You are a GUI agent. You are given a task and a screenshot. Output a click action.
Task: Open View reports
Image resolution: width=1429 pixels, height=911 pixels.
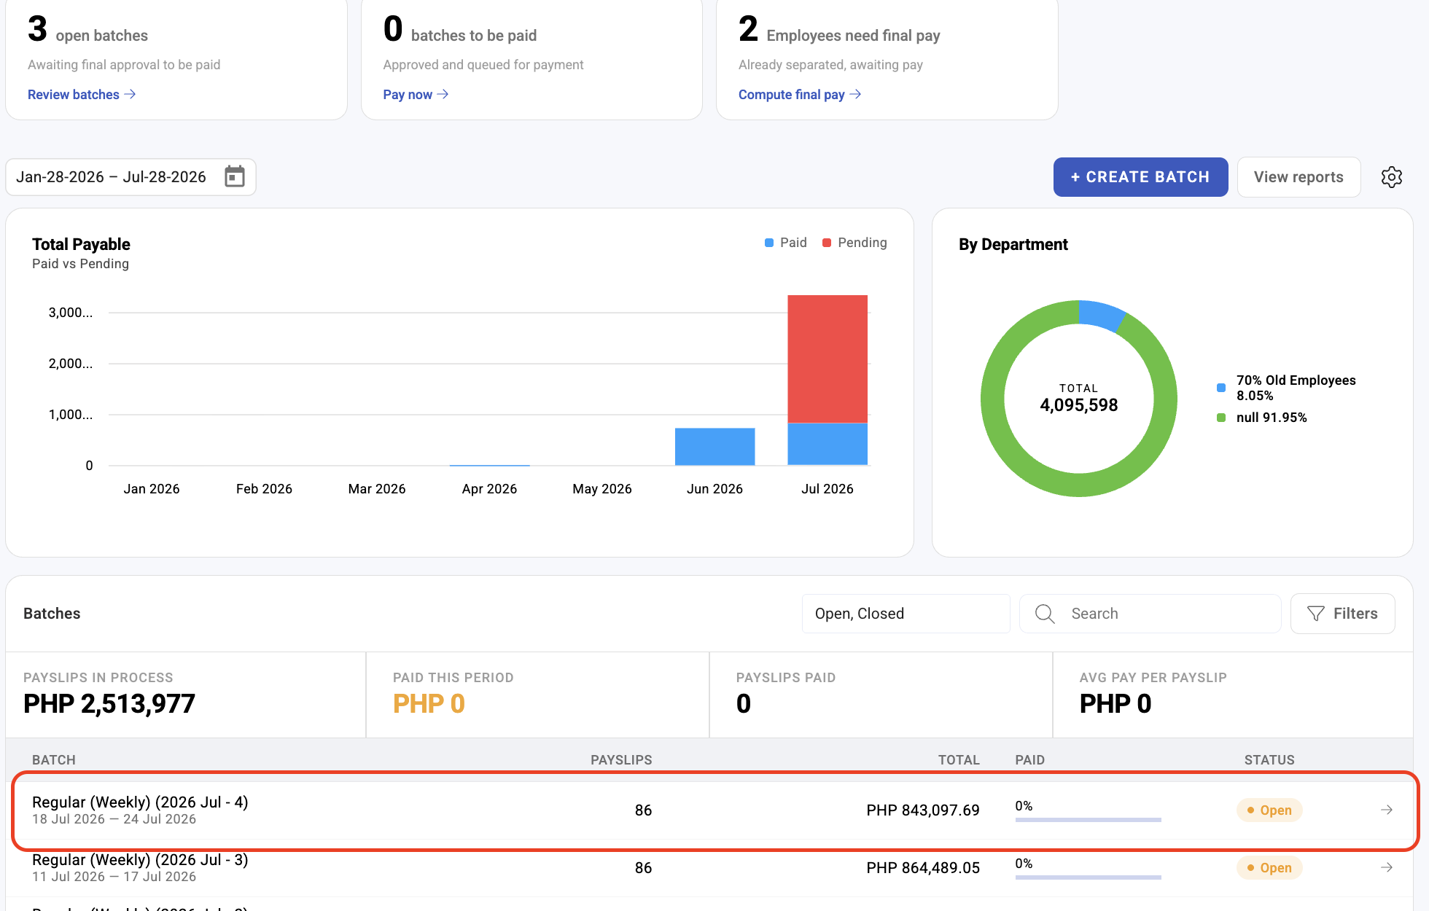click(x=1298, y=177)
